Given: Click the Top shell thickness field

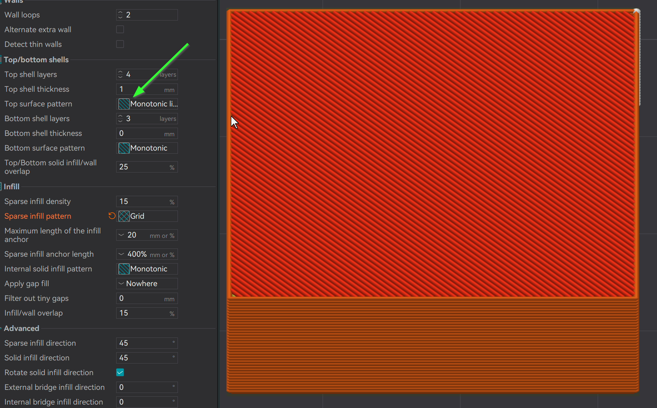Looking at the screenshot, I should point(147,89).
